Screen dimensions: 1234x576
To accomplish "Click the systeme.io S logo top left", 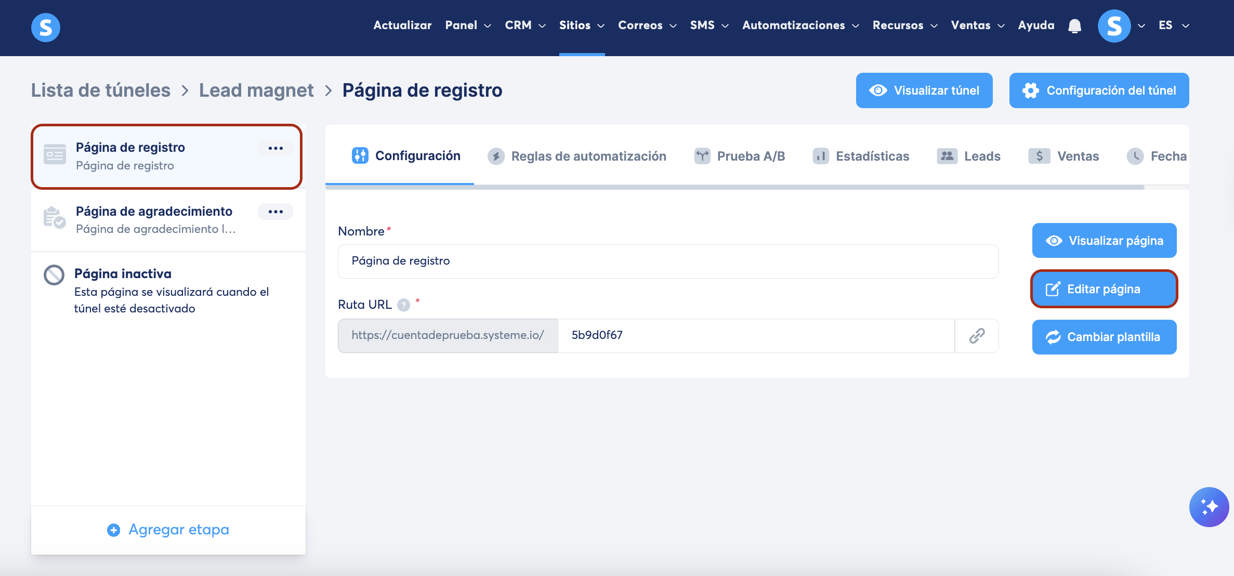I will coord(46,27).
